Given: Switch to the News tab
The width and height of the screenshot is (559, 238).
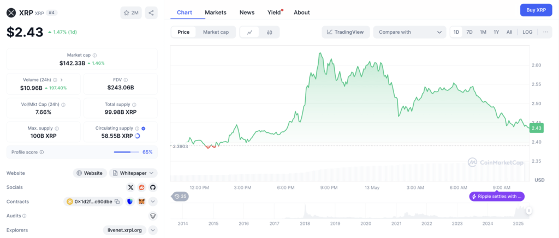Looking at the screenshot, I should [247, 13].
